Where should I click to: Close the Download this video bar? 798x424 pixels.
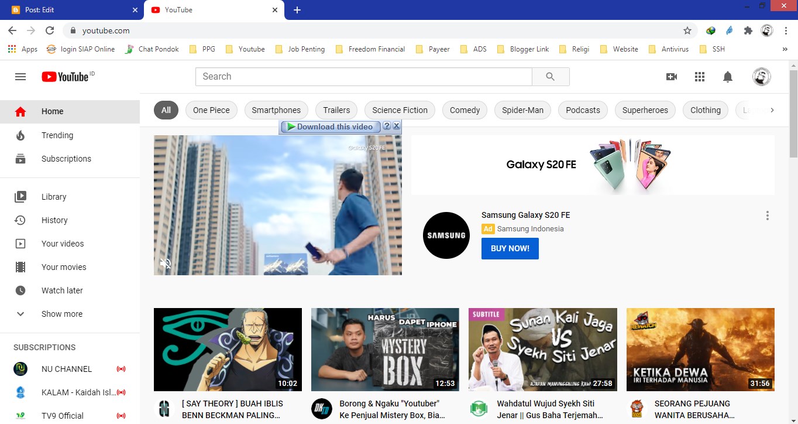[x=397, y=126]
